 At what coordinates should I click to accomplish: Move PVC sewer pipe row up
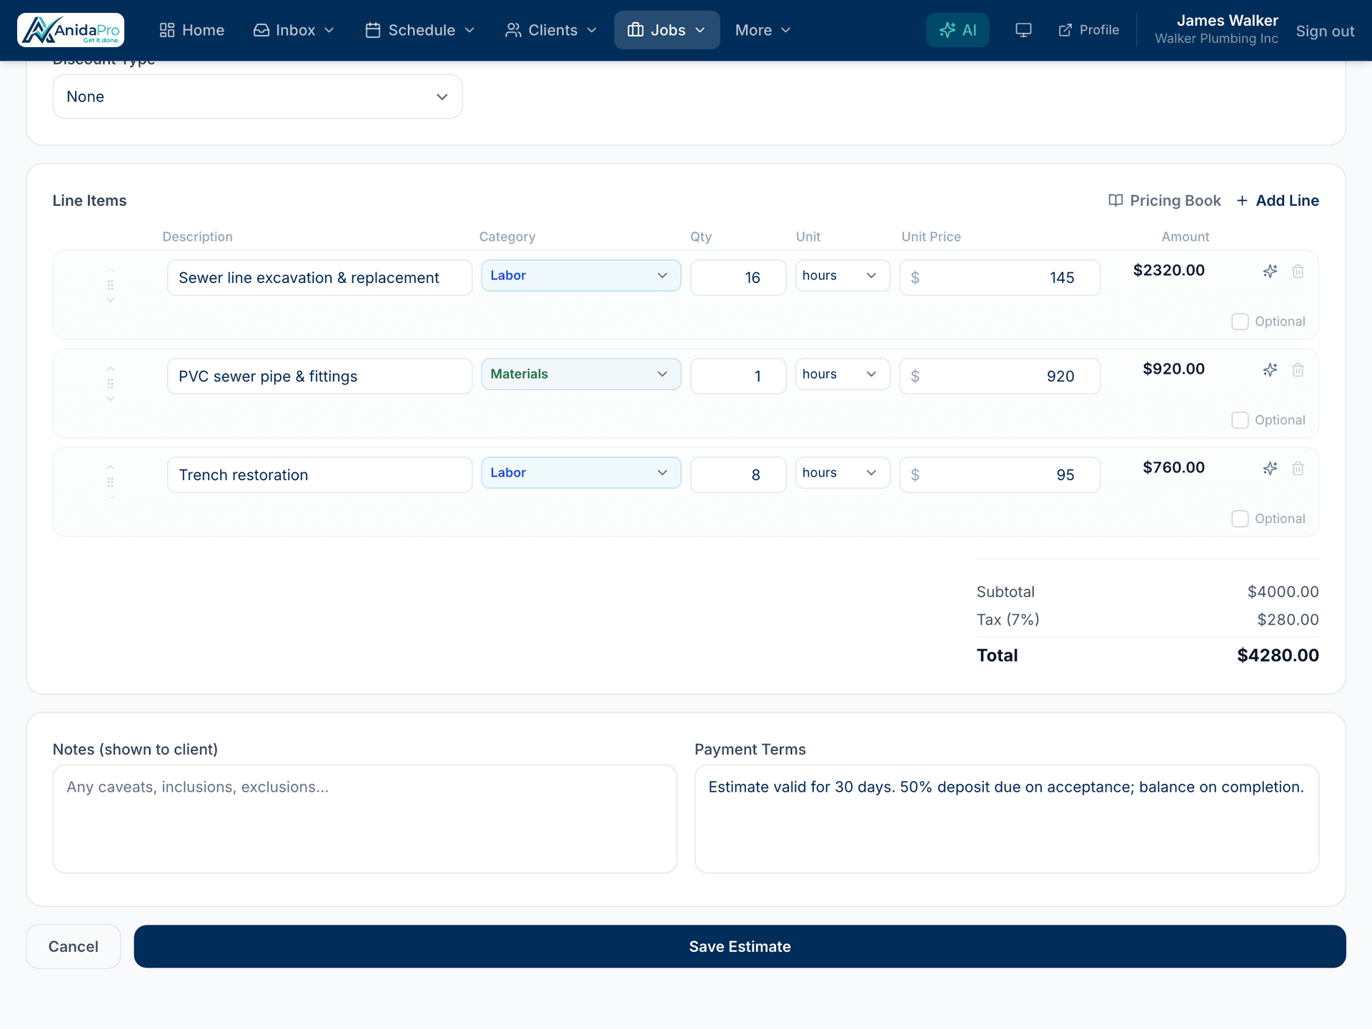[110, 369]
